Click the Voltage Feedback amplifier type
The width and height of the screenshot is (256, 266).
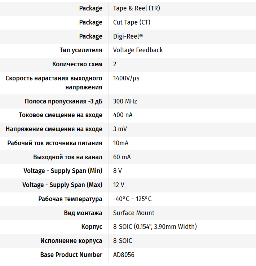point(138,50)
